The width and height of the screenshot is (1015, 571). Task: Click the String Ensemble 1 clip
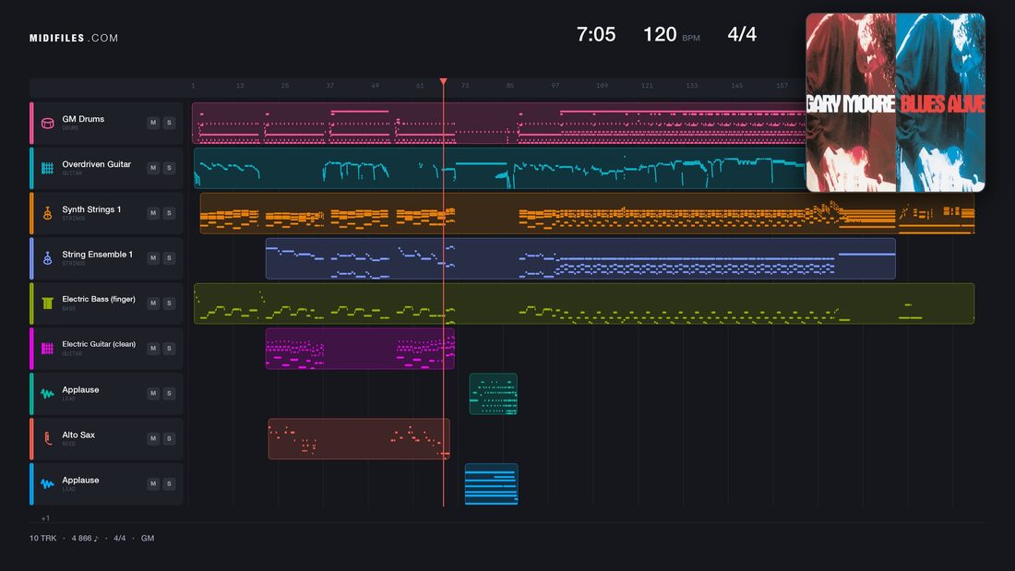pos(580,258)
